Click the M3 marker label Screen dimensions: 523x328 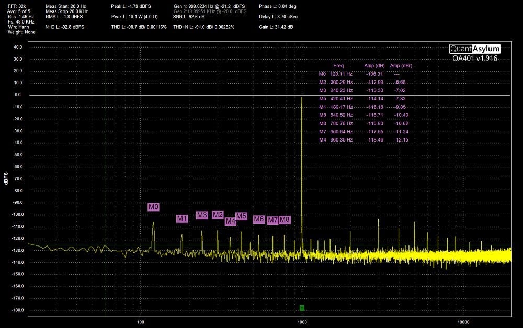tap(202, 215)
